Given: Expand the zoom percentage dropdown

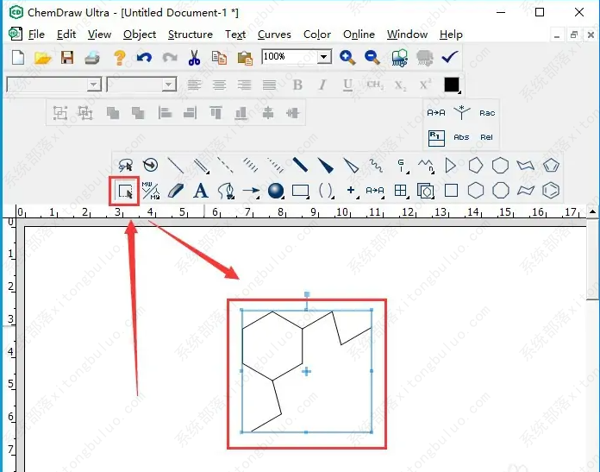Looking at the screenshot, I should coord(324,57).
